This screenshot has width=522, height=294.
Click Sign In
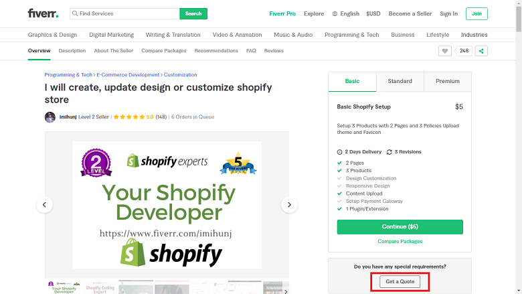point(449,13)
